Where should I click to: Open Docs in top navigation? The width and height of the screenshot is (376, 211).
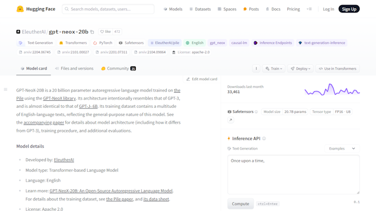coord(273,9)
